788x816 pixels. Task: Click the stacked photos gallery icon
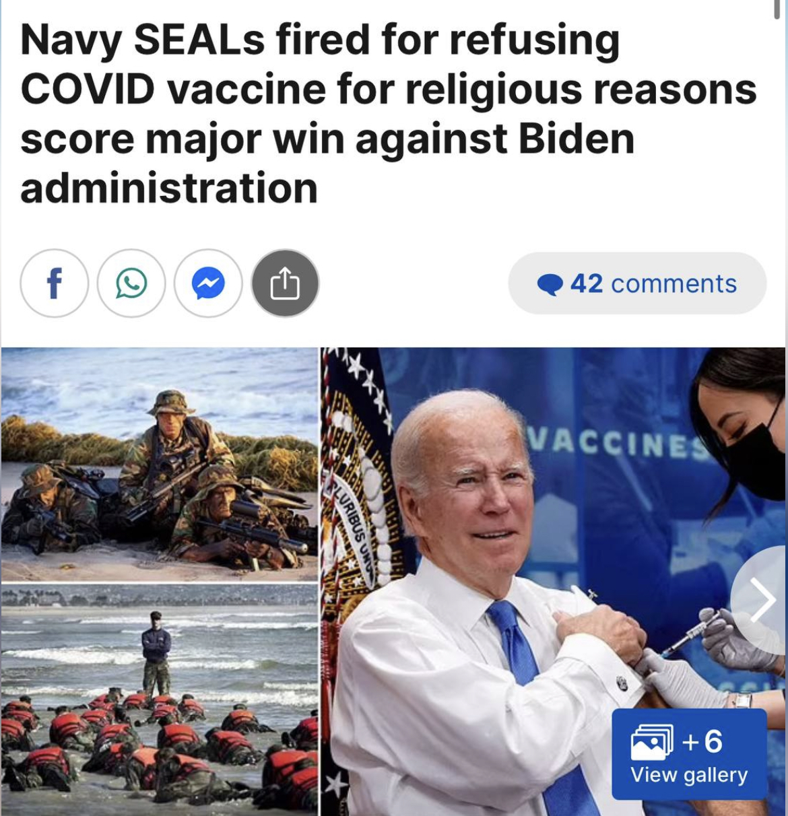(x=651, y=742)
